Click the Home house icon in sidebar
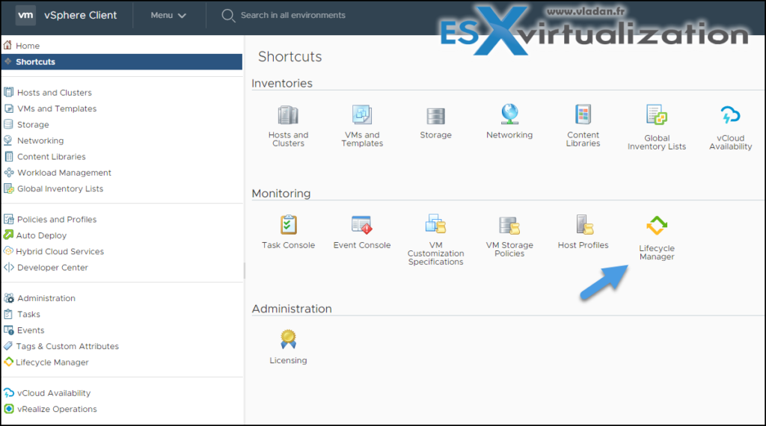The width and height of the screenshot is (766, 426). (7, 46)
